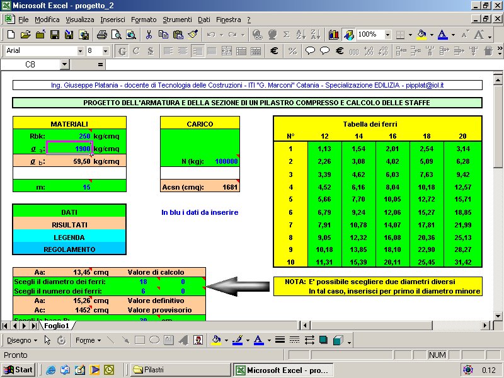Screen dimensions: 504x378
Task: Select the cell containing 1900
Action: pos(69,149)
